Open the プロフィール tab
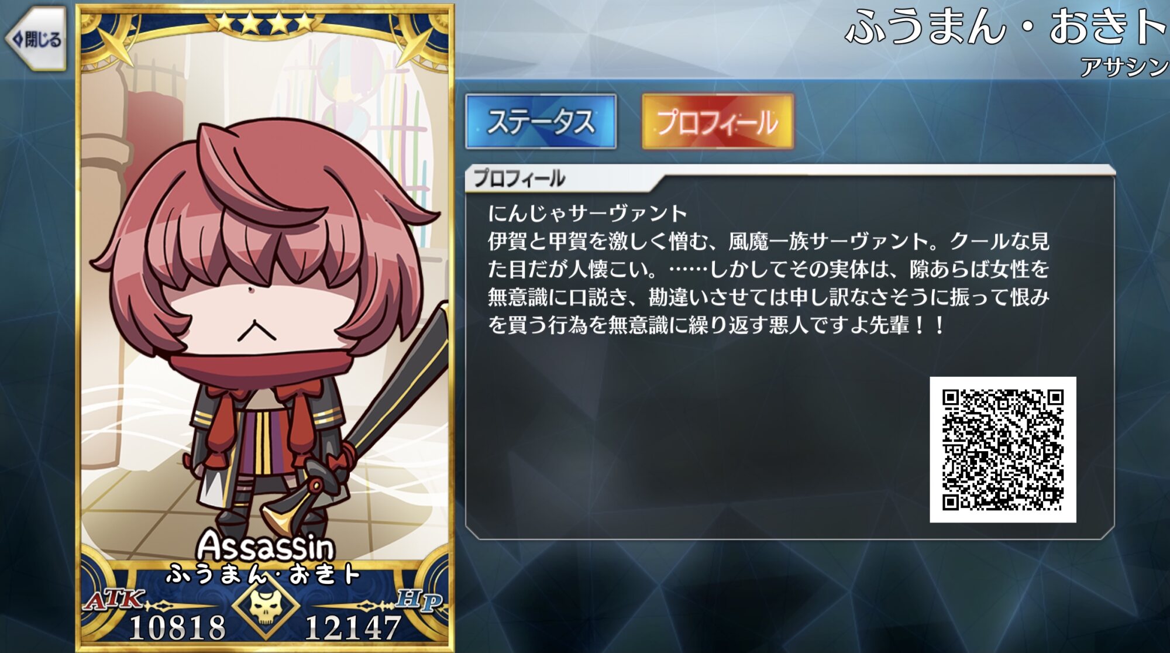This screenshot has width=1170, height=653. pyautogui.click(x=718, y=121)
